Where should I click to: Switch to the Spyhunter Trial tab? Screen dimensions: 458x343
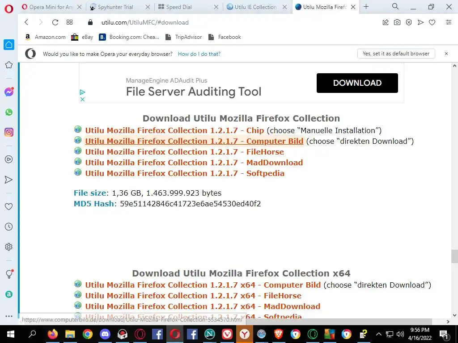pyautogui.click(x=115, y=7)
